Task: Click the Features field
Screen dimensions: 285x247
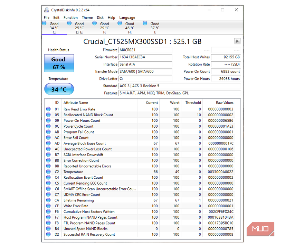Action: (179, 93)
